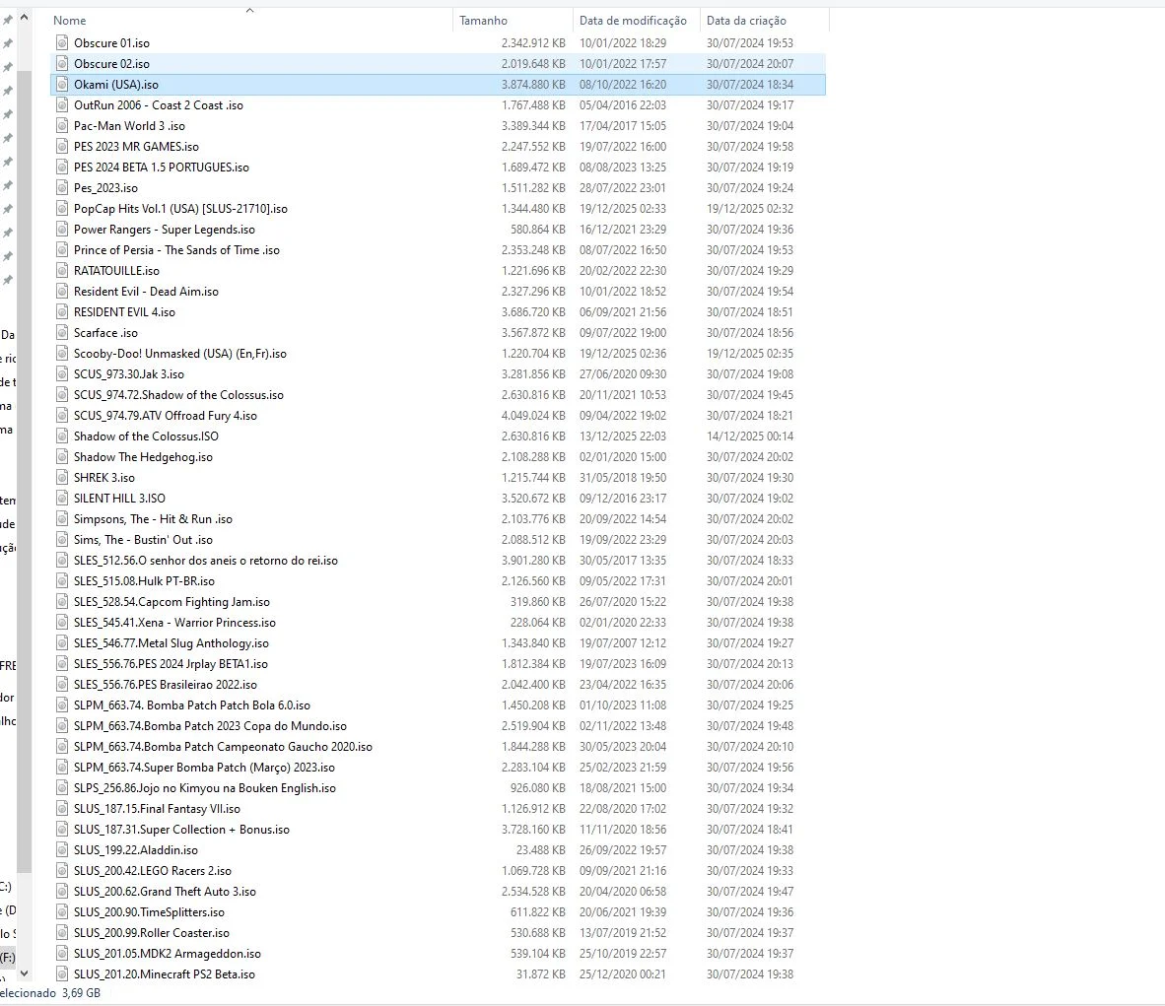
Task: Select Prince of Persia - The Sands of Time .iso
Action: 176,250
